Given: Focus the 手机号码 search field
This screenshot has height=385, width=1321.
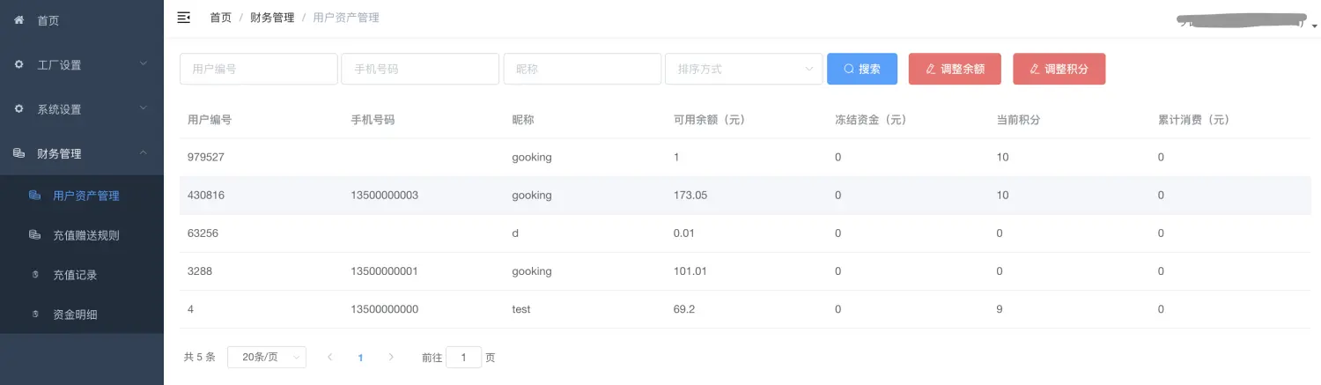Looking at the screenshot, I should [x=420, y=69].
